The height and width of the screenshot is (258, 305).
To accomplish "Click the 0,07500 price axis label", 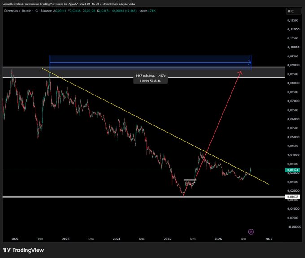I will click(x=293, y=92).
